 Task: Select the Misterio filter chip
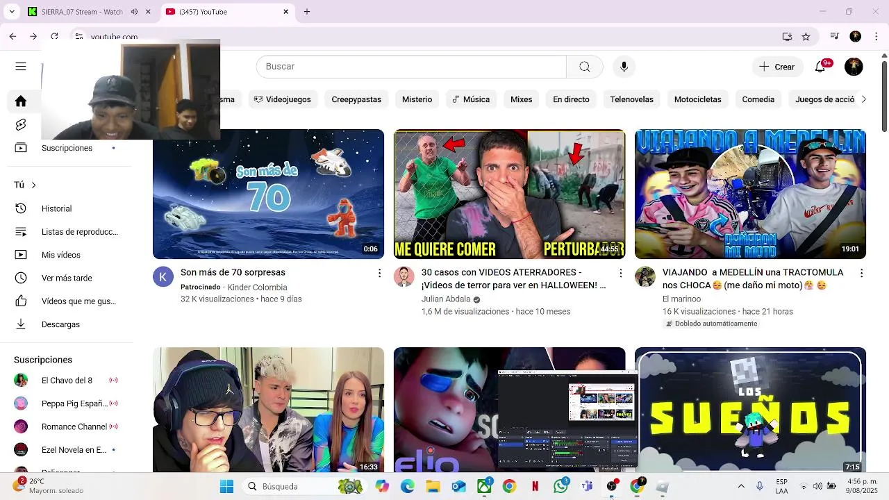417,99
